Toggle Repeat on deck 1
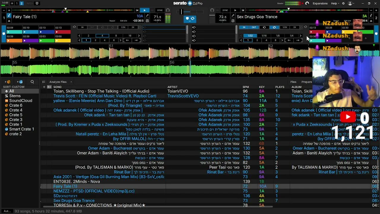Viewport: 380px width, 214px height. point(112,21)
